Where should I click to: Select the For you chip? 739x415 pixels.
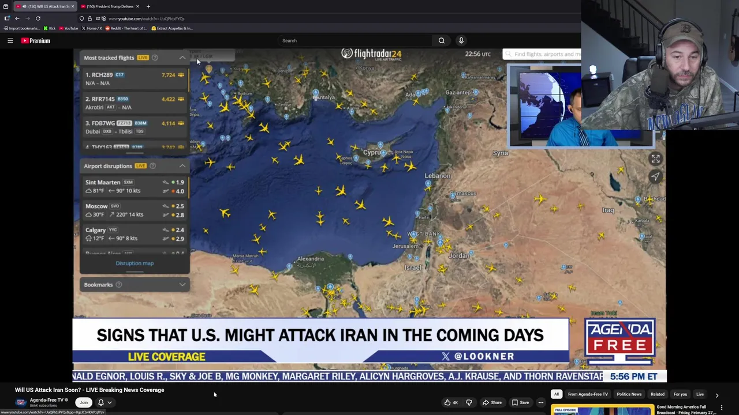tap(680, 394)
